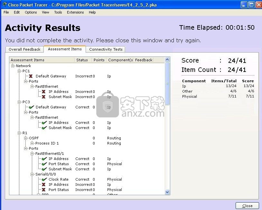
Task: Select the Process ID 1 tree item
Action: (x=47, y=143)
